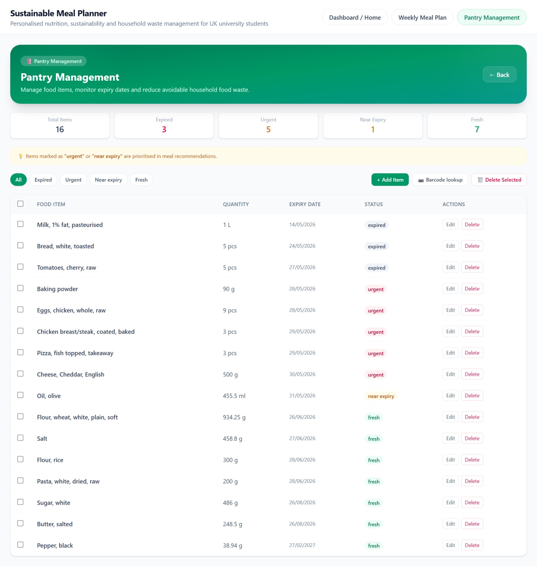Screen dimensions: 537x566
Task: Check the Cheese, Cheddar, English box
Action: click(20, 374)
